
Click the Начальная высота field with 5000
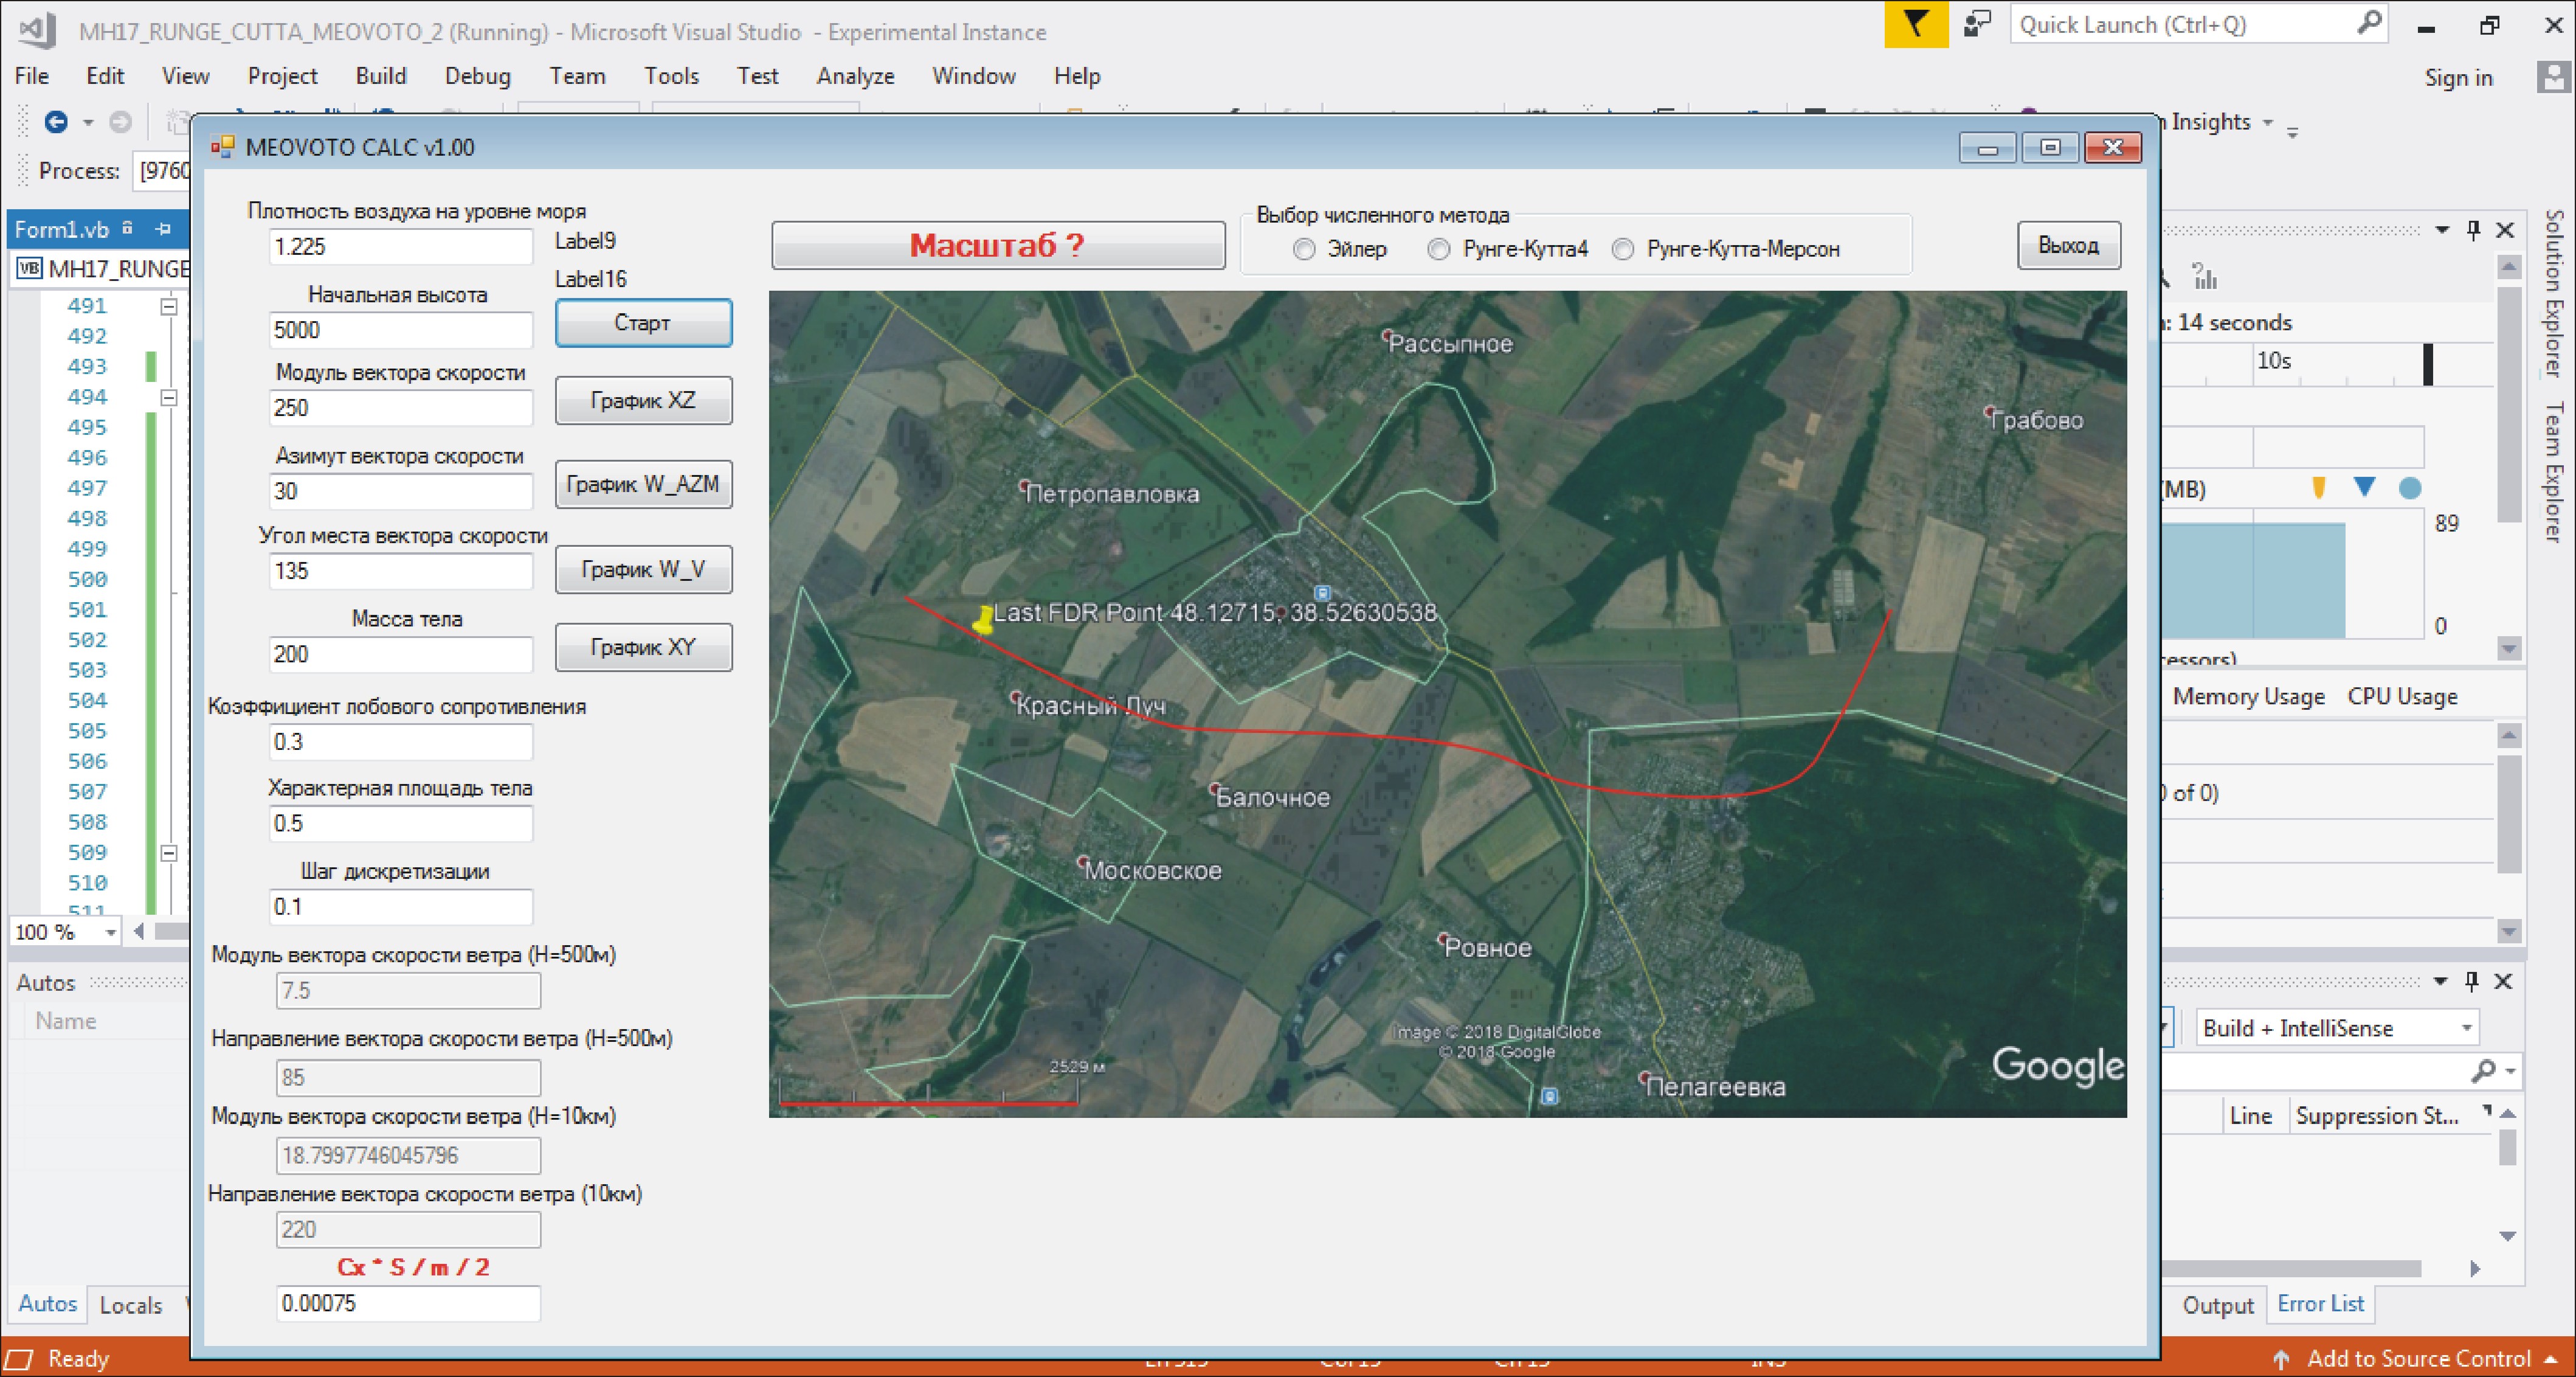click(400, 330)
